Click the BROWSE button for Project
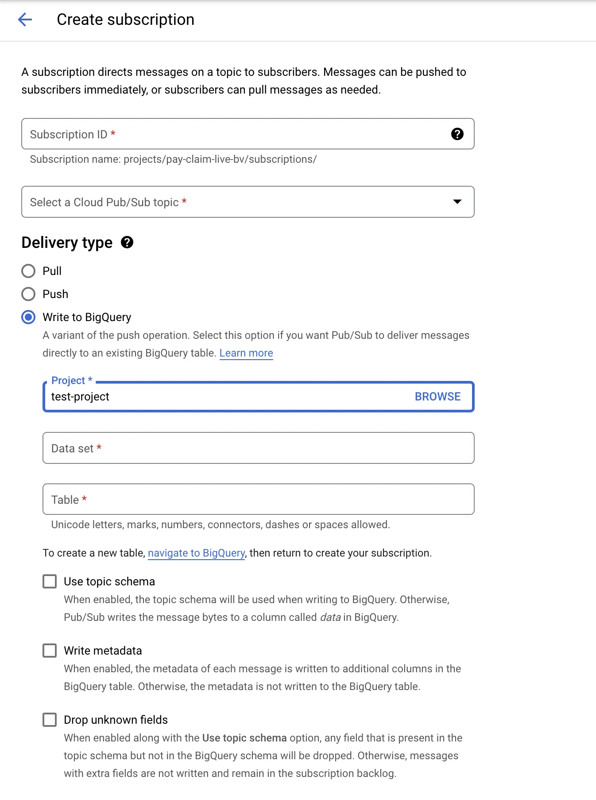 pyautogui.click(x=437, y=396)
